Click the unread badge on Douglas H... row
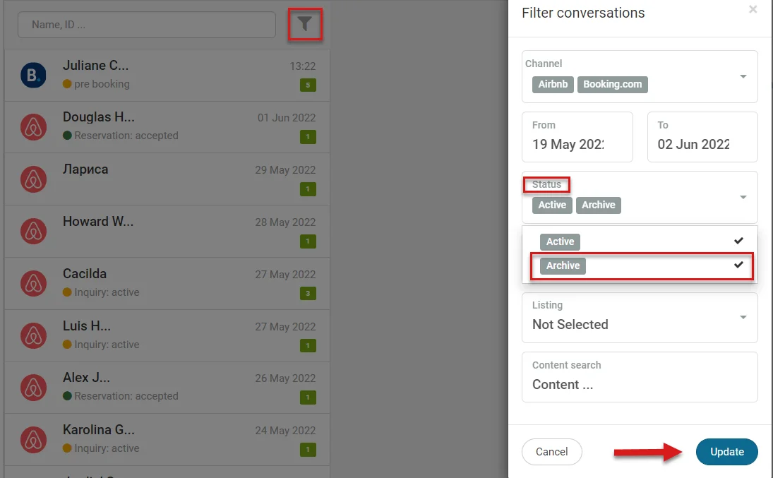773x478 pixels. click(x=308, y=137)
